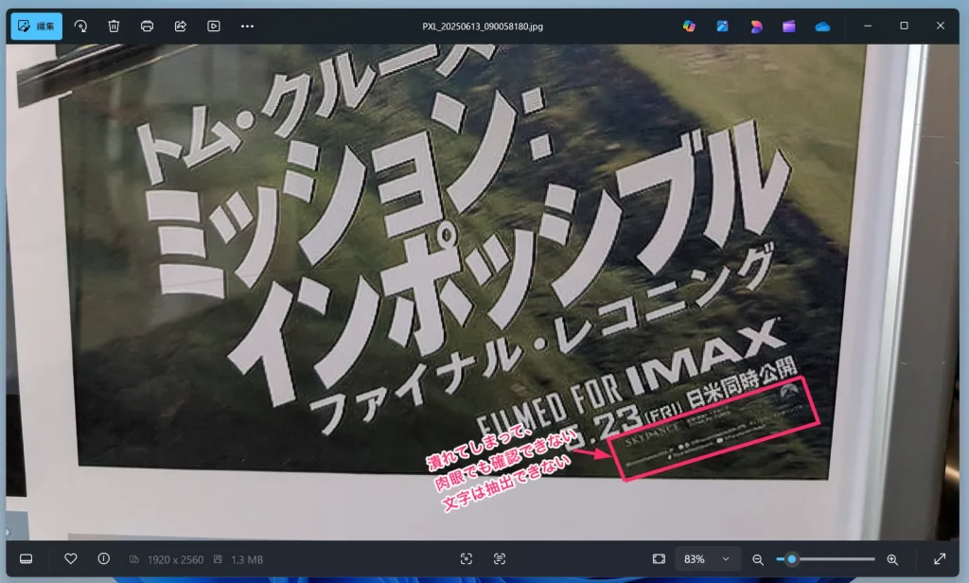Viewport: 969px width, 583px height.
Task: Open the purple app icon in the title bar
Action: point(788,26)
